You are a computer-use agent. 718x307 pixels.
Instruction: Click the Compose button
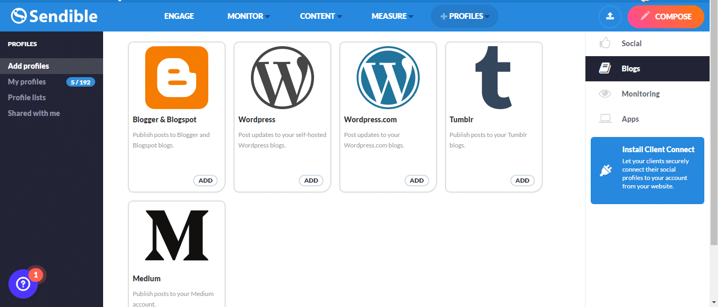(666, 16)
